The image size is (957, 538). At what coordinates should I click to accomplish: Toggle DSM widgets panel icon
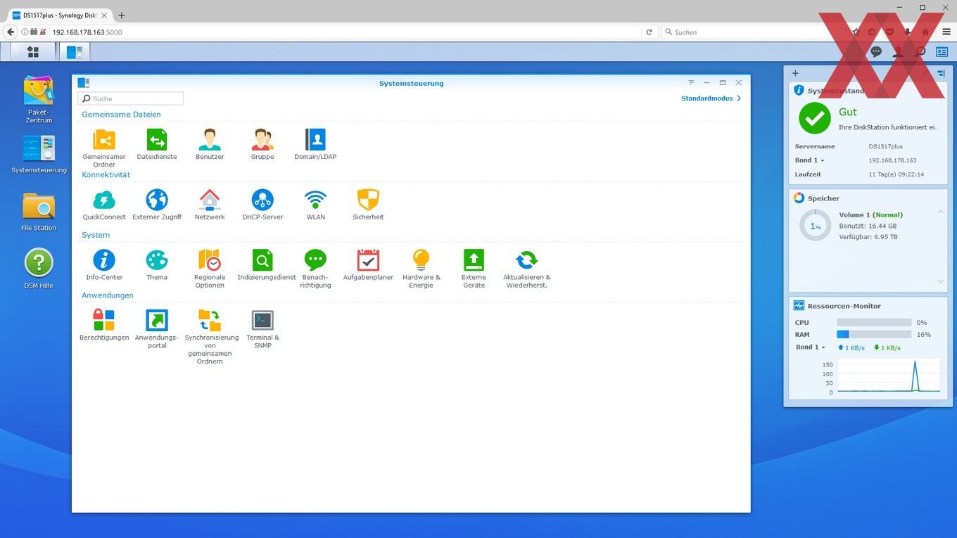tap(942, 52)
